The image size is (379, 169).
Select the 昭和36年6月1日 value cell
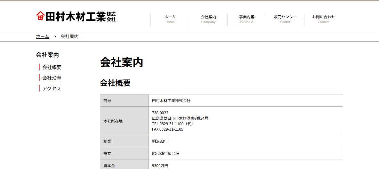[x=246, y=153]
